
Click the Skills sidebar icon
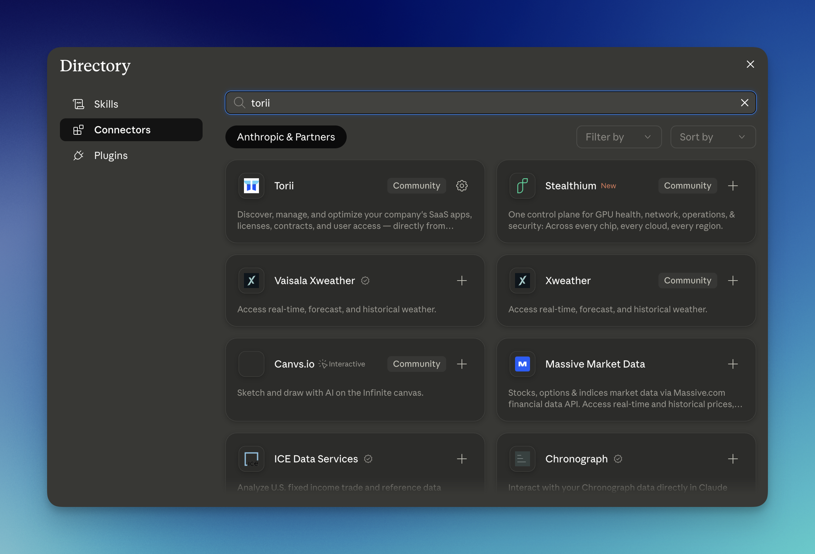[x=78, y=104]
